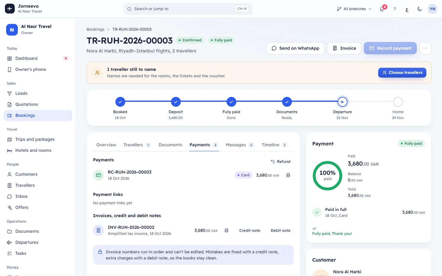Open Offers in sidebar

point(38,207)
